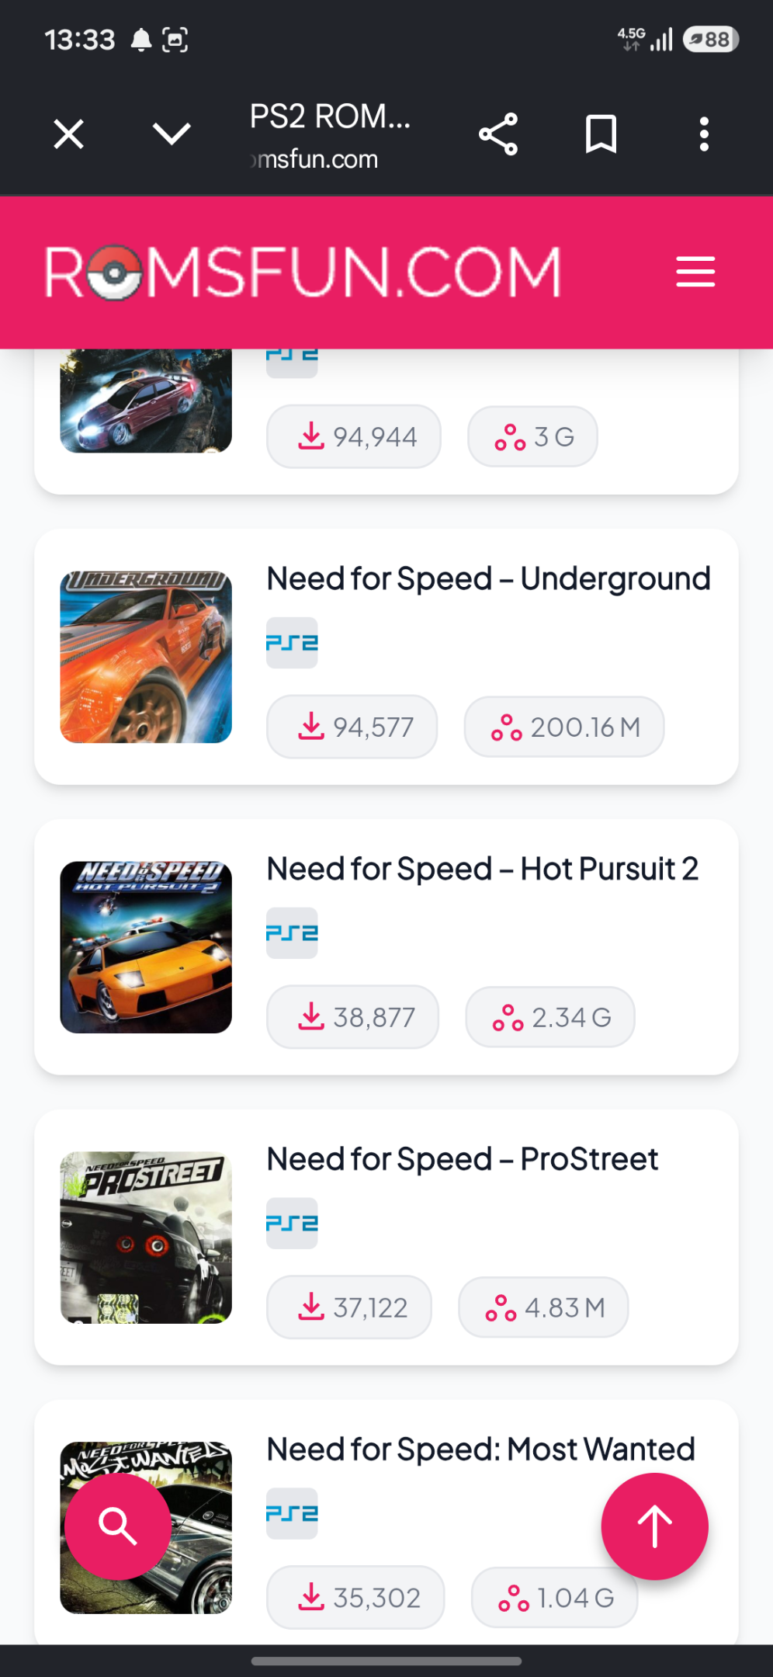Click the PS2 platform icon under Hot Pursuit 2

[x=292, y=933]
